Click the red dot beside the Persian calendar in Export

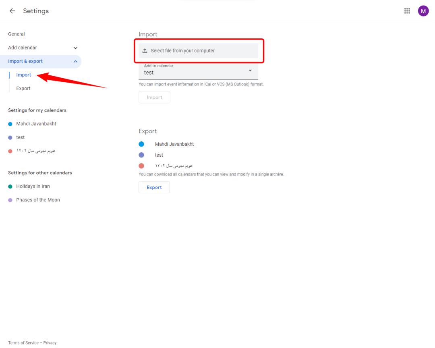141,166
